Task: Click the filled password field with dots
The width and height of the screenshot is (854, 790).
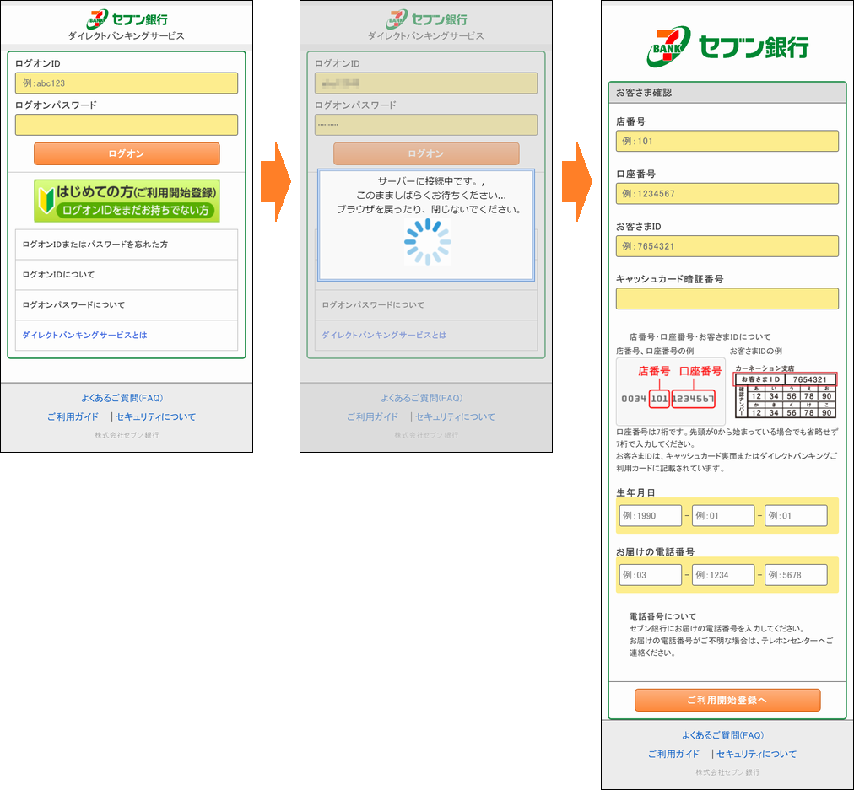Action: click(426, 125)
